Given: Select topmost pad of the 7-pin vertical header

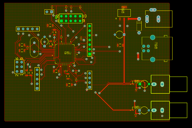Looking at the screenshot, I should coord(90,26).
